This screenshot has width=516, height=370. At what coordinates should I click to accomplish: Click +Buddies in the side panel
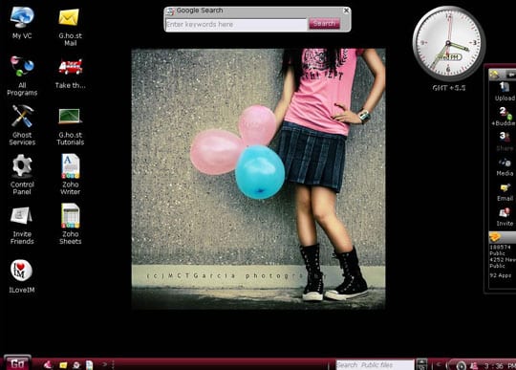point(504,117)
